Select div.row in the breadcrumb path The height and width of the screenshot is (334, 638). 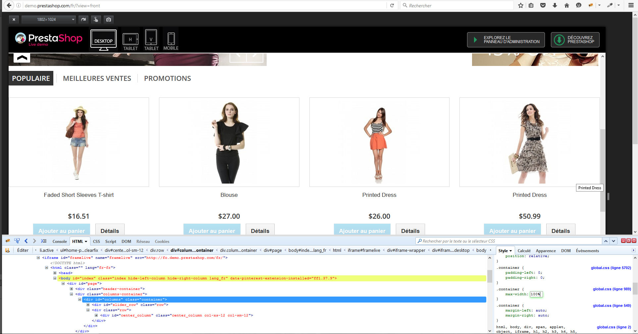pyautogui.click(x=157, y=250)
